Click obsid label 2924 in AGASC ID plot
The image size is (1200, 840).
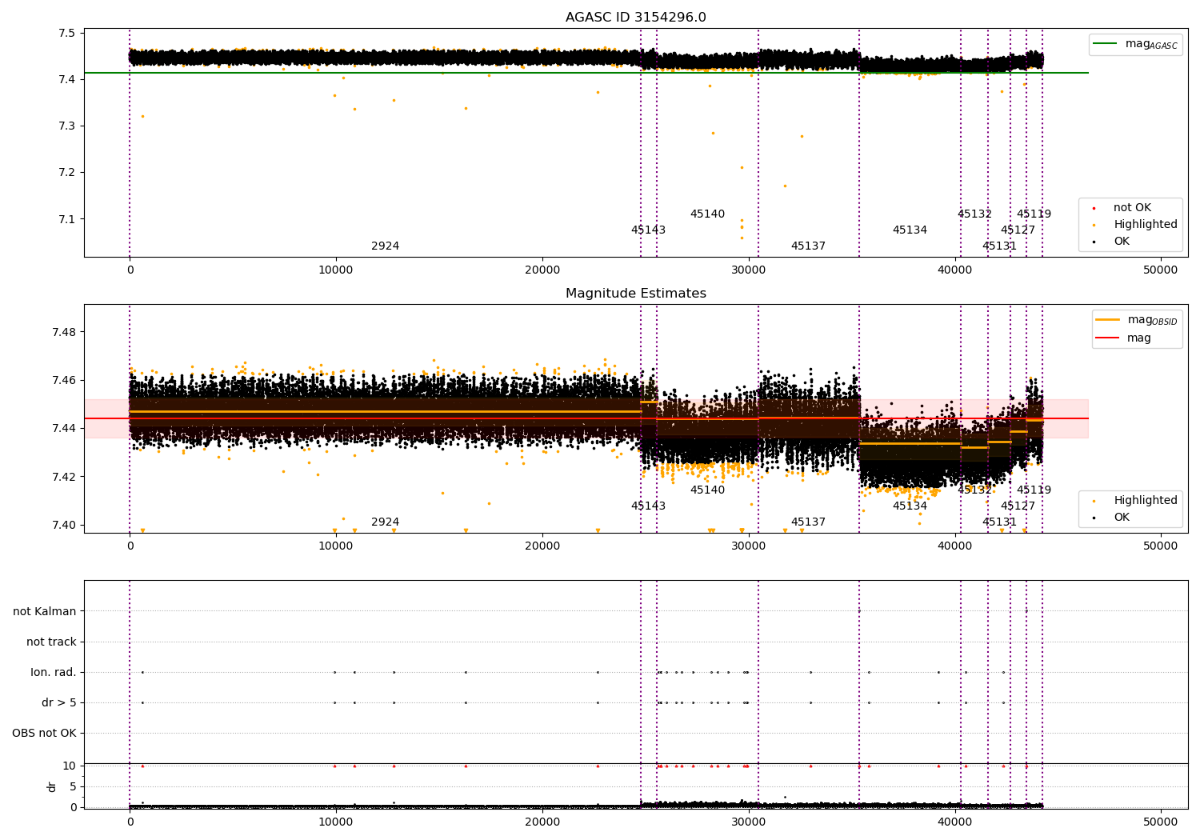click(x=385, y=246)
